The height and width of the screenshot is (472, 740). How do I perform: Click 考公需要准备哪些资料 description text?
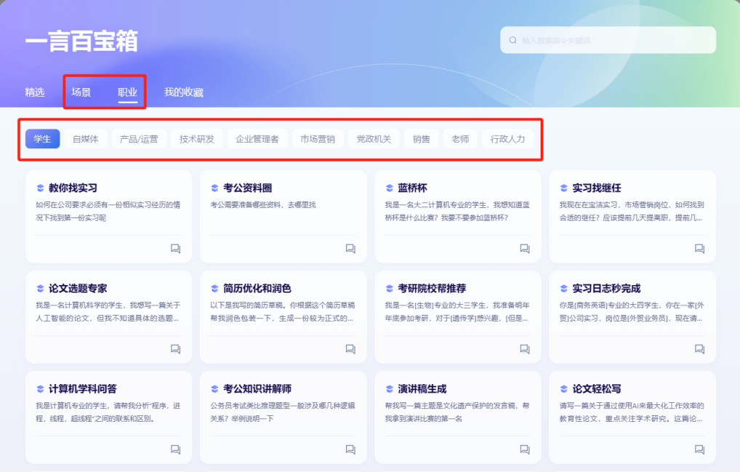pyautogui.click(x=263, y=205)
